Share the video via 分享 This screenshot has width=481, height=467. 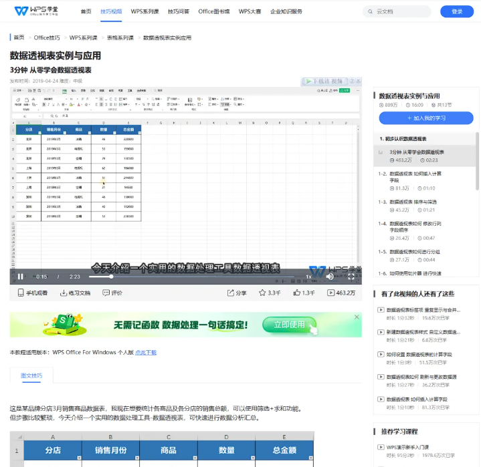pos(237,293)
